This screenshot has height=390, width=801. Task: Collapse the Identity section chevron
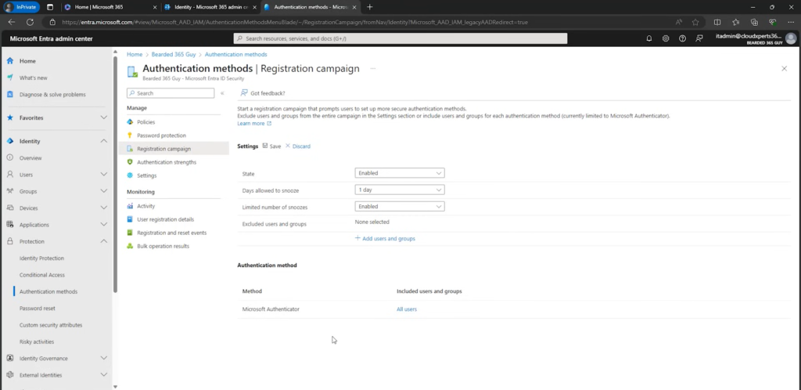click(104, 141)
